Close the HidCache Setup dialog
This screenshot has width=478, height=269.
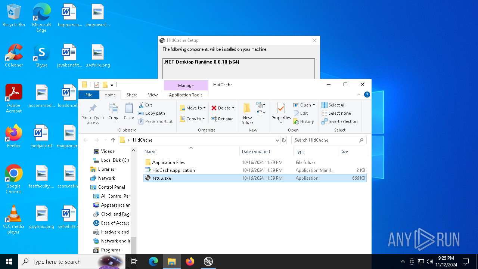pos(314,40)
